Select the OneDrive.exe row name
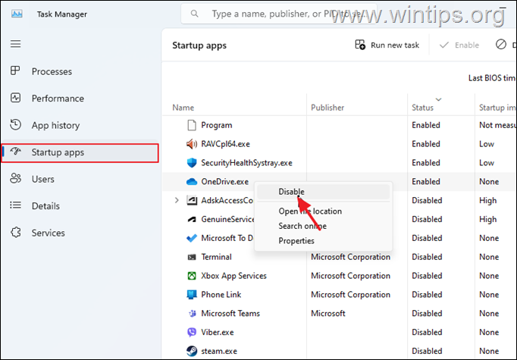The width and height of the screenshot is (517, 360). (x=225, y=182)
